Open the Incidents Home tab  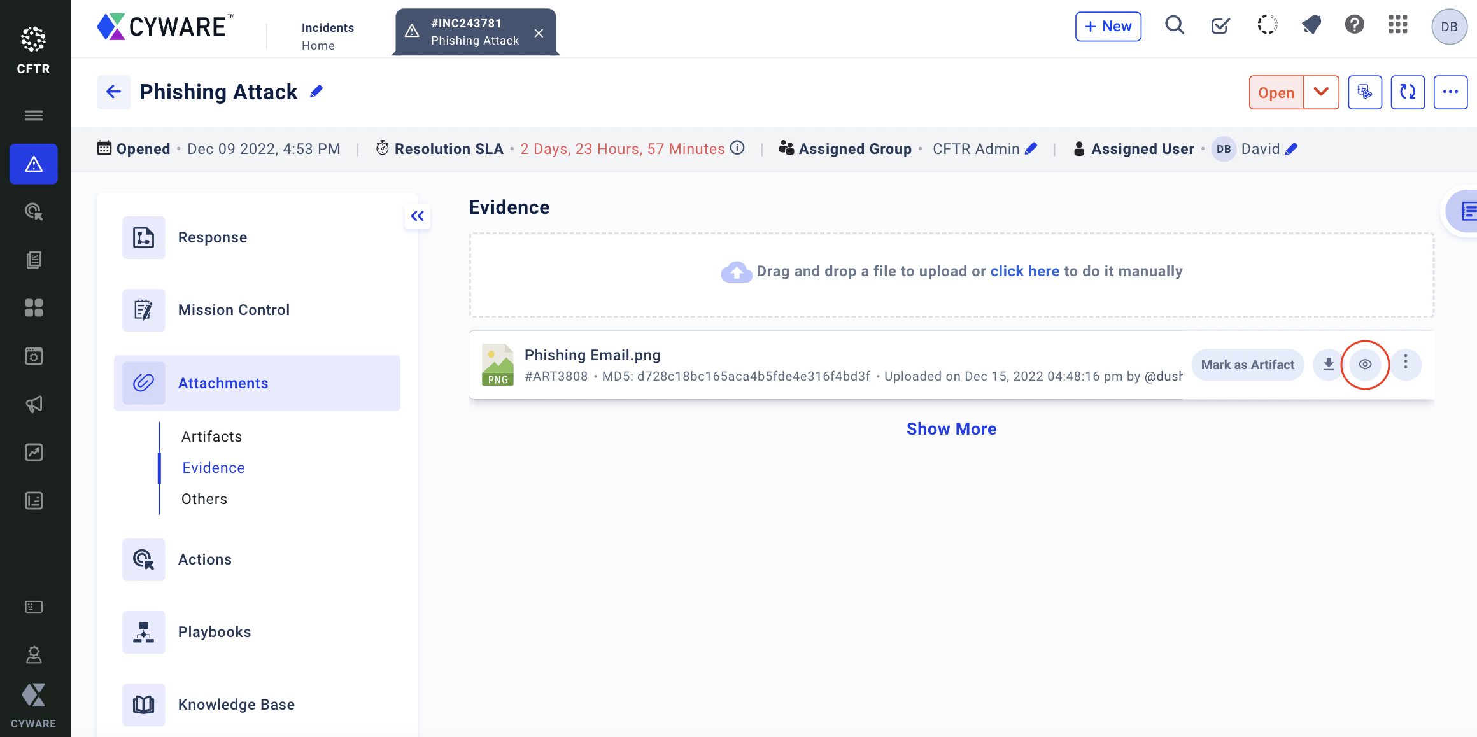(327, 36)
